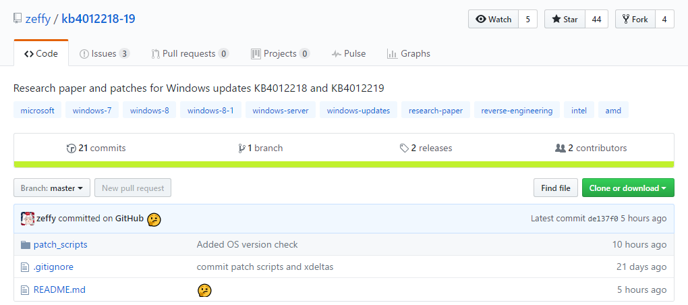Click the repository description text
The image size is (688, 305).
pos(199,88)
